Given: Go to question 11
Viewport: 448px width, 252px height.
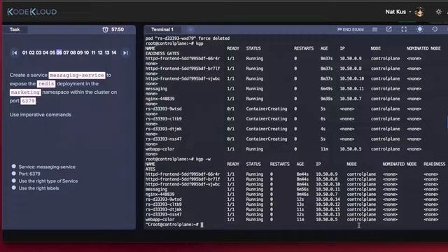Looking at the screenshot, I should click(x=93, y=53).
